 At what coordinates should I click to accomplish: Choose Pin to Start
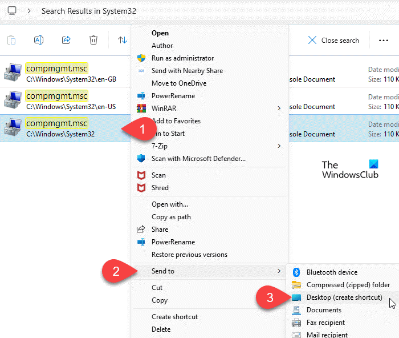pos(169,134)
